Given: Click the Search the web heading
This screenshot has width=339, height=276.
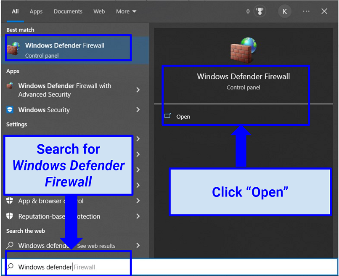Looking at the screenshot, I should pos(26,231).
